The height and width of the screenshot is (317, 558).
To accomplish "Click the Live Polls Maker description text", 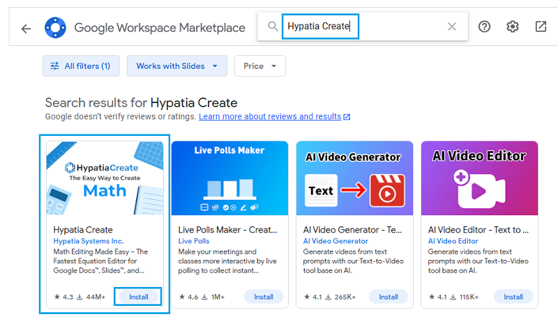I will 227,261.
